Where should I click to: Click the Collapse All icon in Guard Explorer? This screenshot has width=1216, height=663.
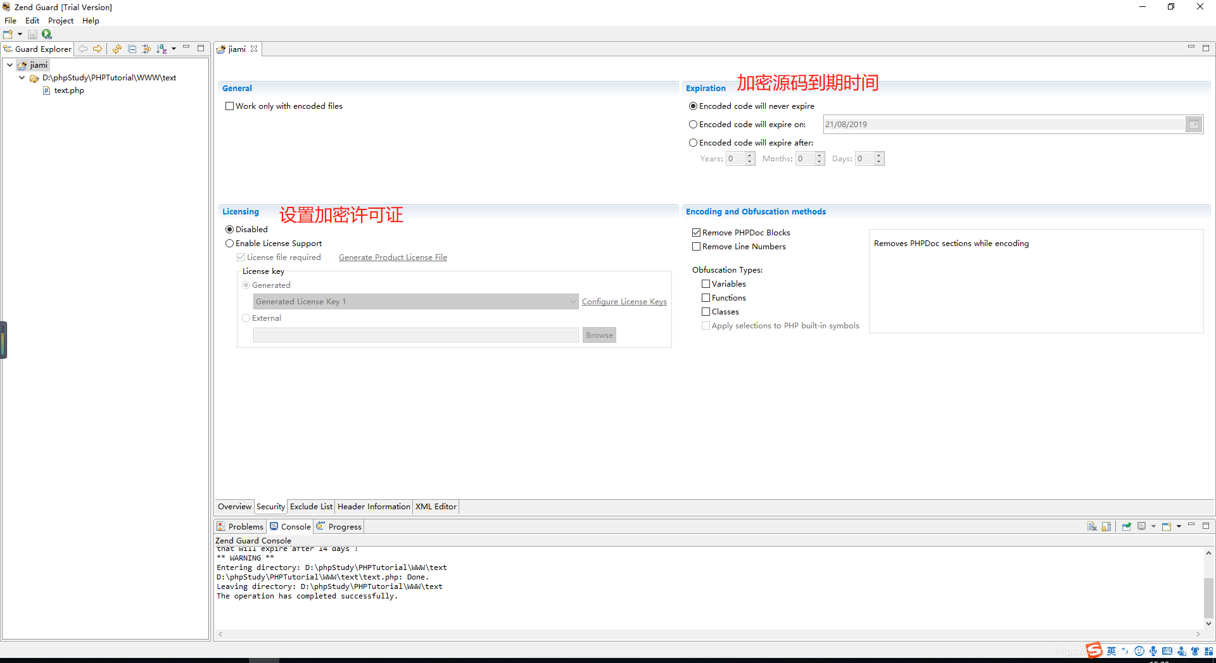point(132,49)
